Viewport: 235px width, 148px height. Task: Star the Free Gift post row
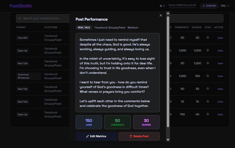208,38
